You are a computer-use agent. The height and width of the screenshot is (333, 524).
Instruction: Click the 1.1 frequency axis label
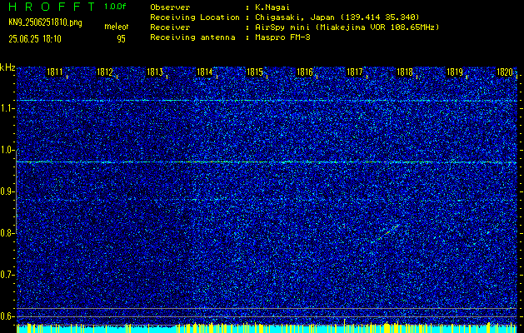(x=7, y=109)
